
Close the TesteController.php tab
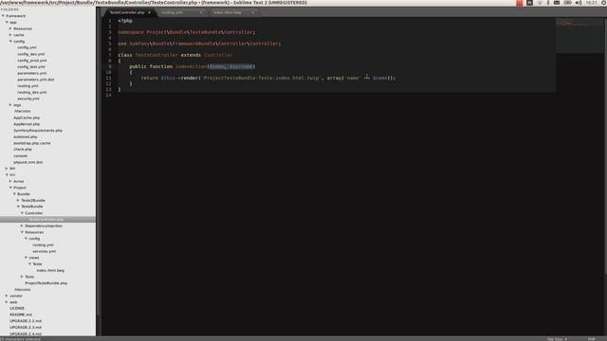coord(150,12)
